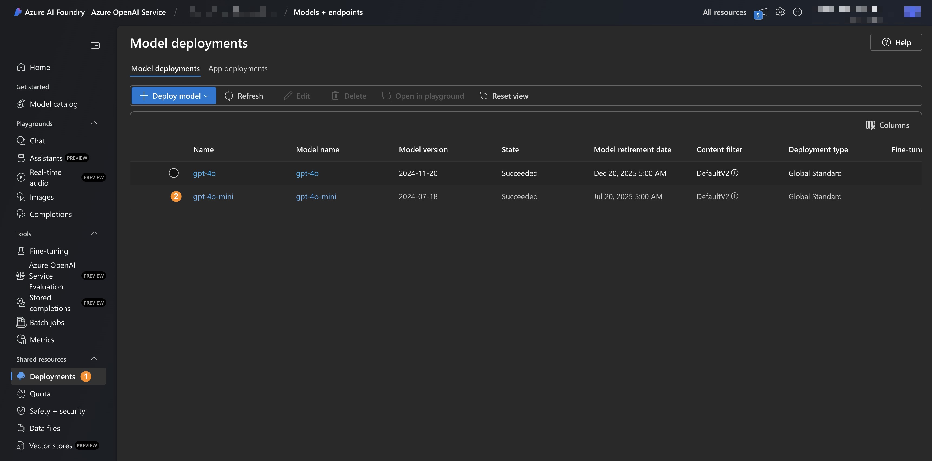Image resolution: width=932 pixels, height=461 pixels.
Task: Collapse the Shared resources section
Action: (94, 359)
